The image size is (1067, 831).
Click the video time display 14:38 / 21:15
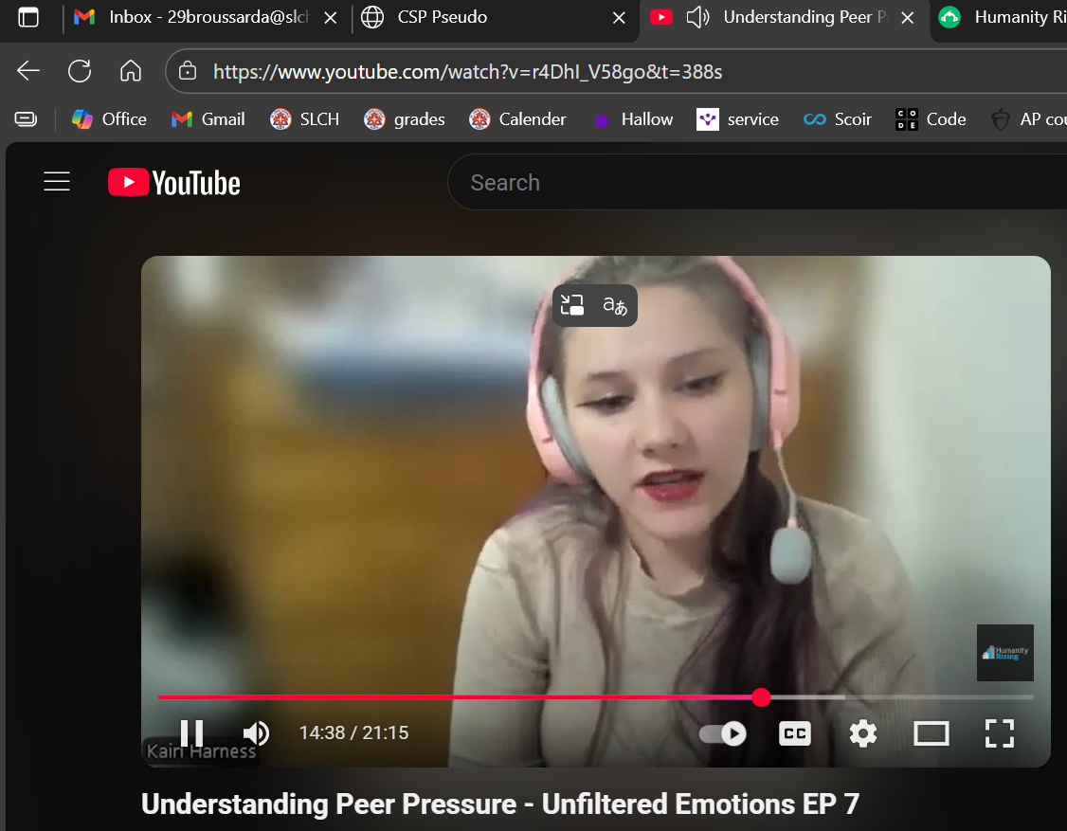[353, 733]
